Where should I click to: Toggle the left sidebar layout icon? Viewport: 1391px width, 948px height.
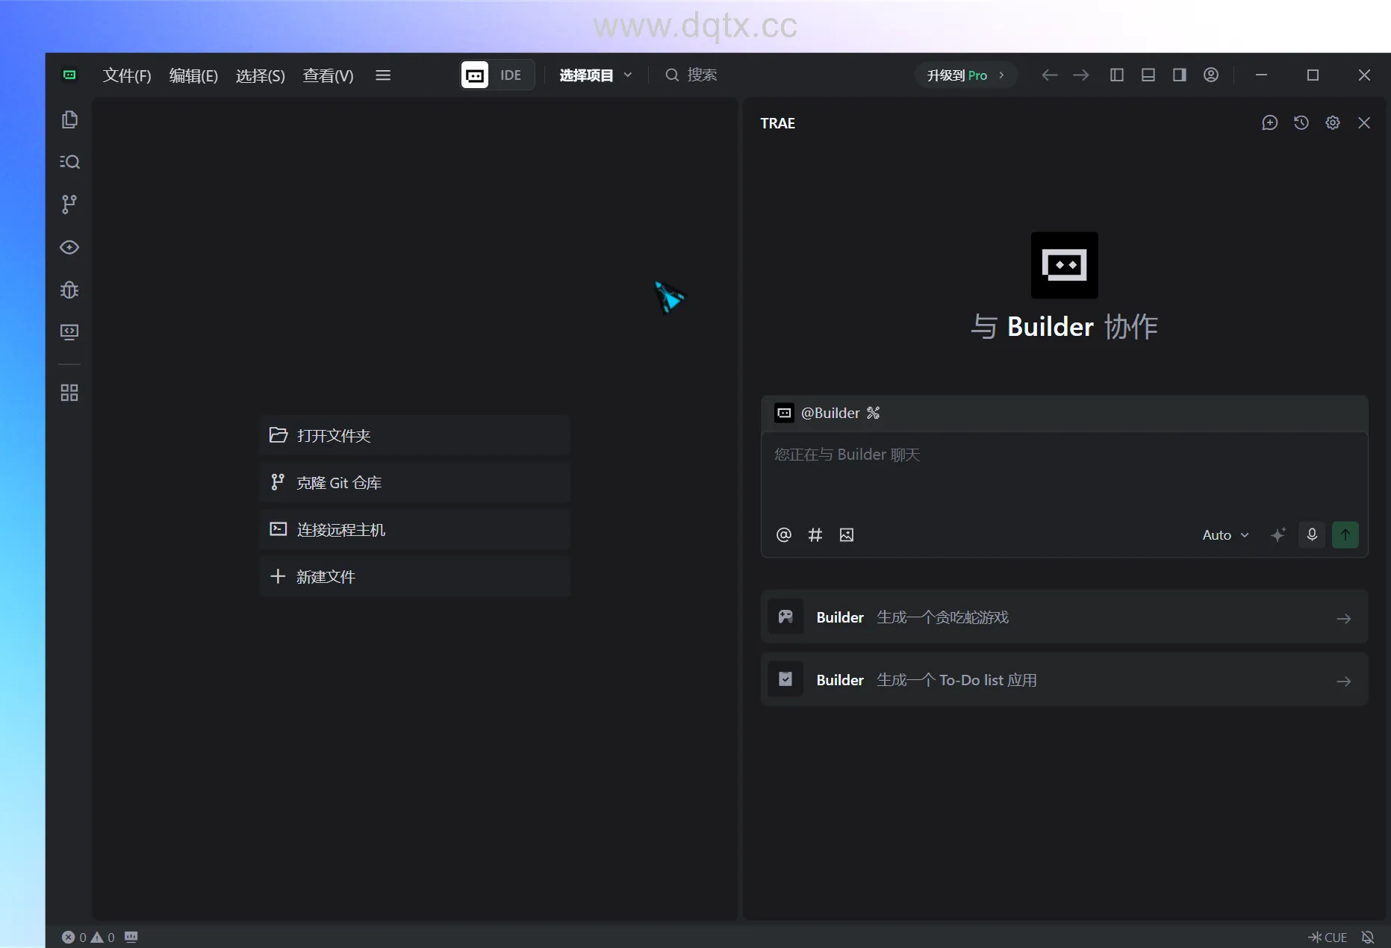coord(1117,75)
